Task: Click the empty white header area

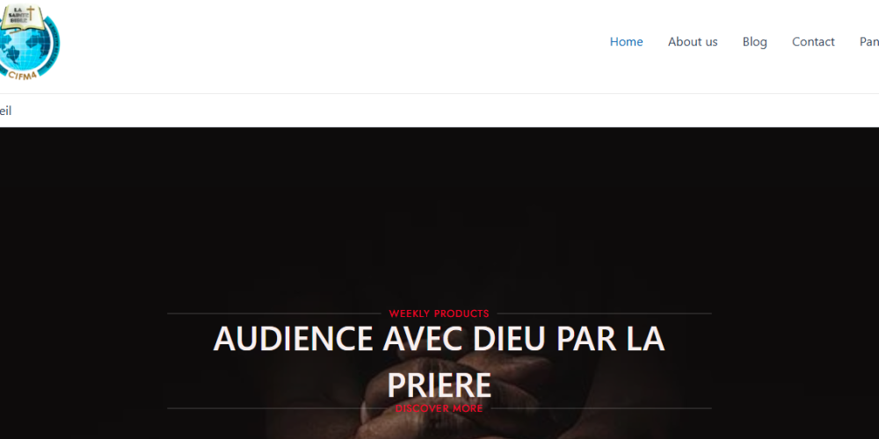Action: [337, 47]
